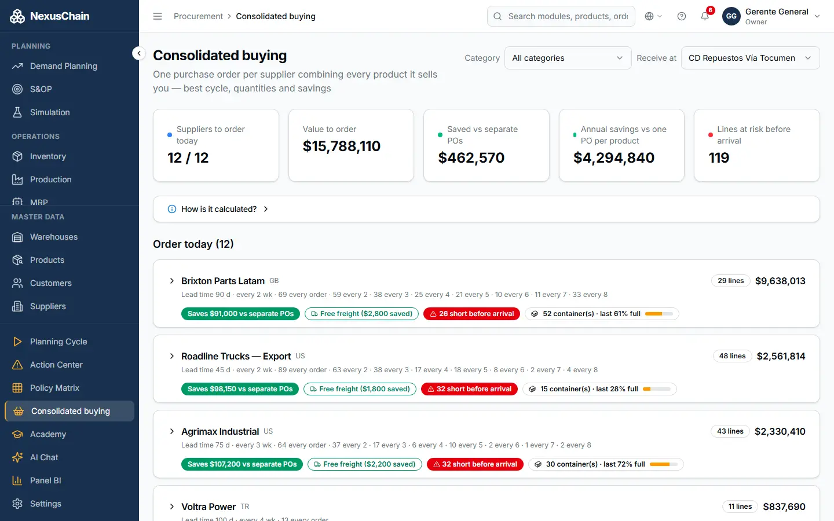
Task: Click the Inventory cube icon in sidebar
Action: pos(17,156)
